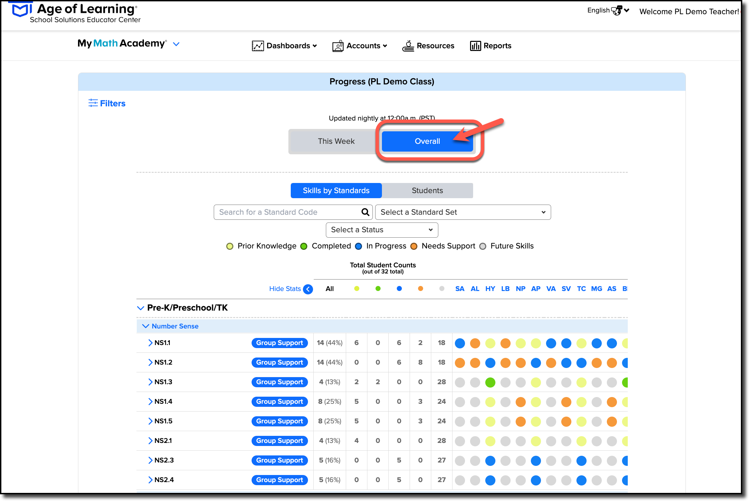
Task: Click the Prior Knowledge legend circle
Action: pos(230,246)
